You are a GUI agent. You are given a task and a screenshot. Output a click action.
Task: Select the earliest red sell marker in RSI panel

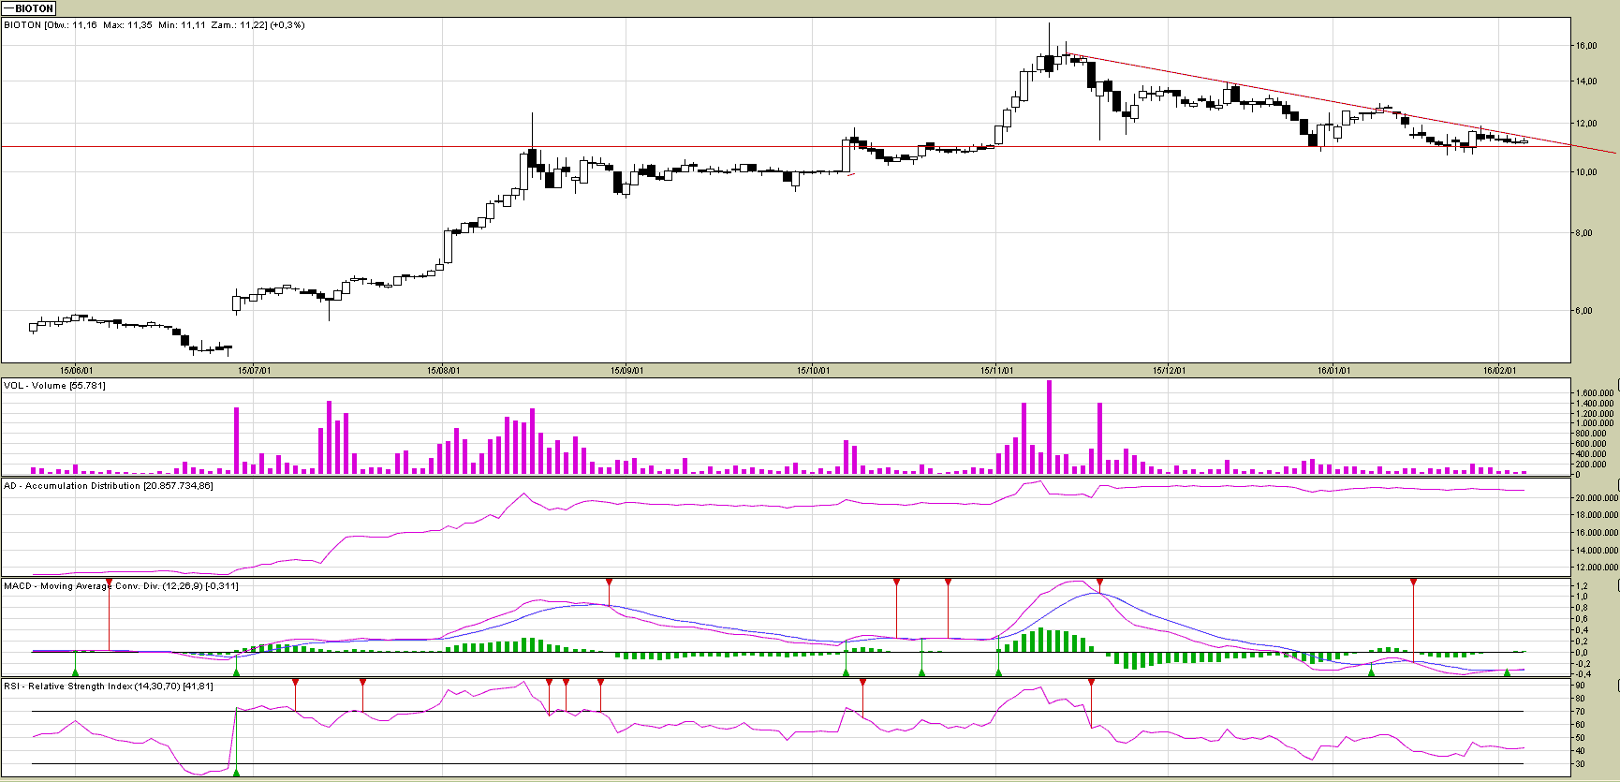click(295, 683)
